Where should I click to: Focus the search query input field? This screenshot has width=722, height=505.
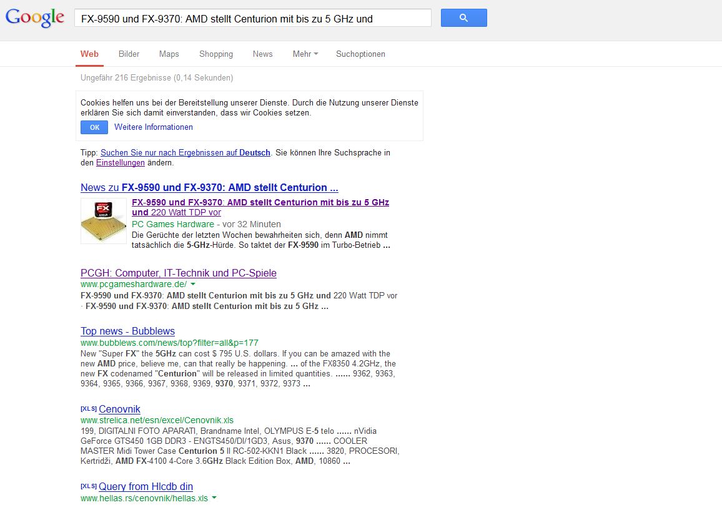click(253, 18)
